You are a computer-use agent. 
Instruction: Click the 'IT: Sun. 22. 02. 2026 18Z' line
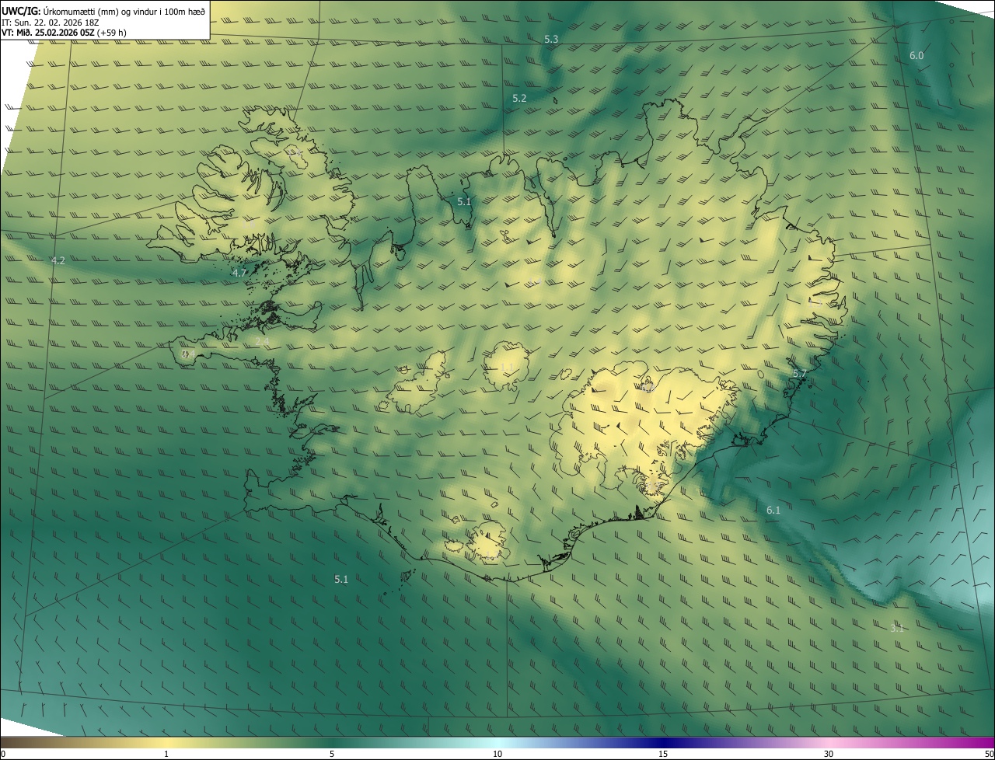point(51,22)
